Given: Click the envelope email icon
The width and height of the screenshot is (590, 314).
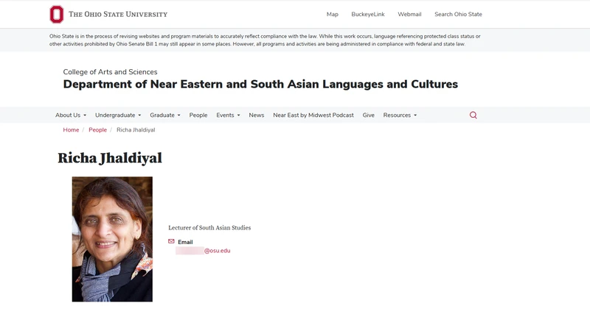Looking at the screenshot, I should coord(171,241).
